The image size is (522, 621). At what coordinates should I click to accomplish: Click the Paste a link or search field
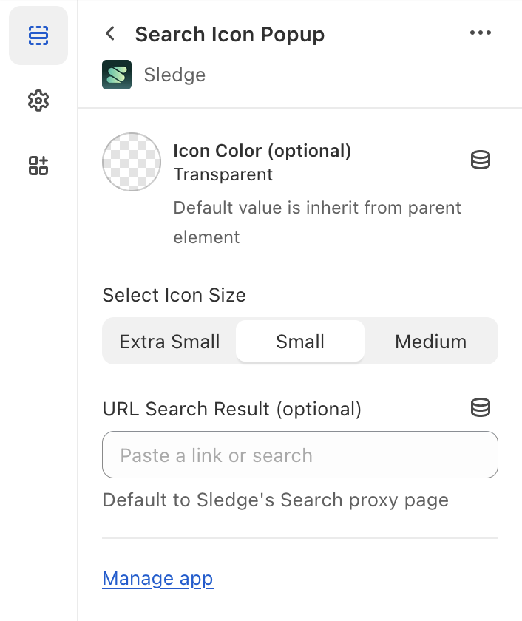click(299, 455)
